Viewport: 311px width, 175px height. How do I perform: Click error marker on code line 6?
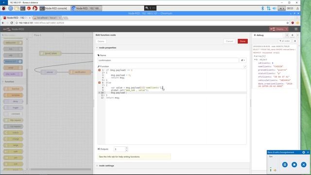click(x=99, y=83)
